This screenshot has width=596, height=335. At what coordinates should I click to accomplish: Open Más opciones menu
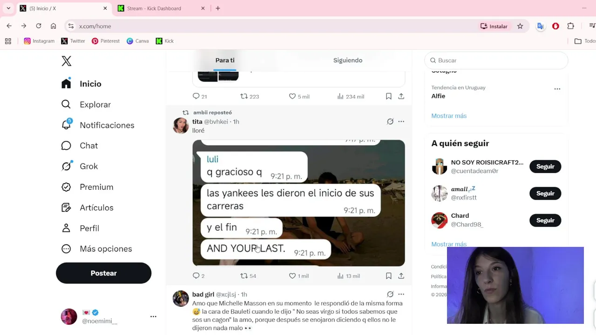pyautogui.click(x=97, y=249)
